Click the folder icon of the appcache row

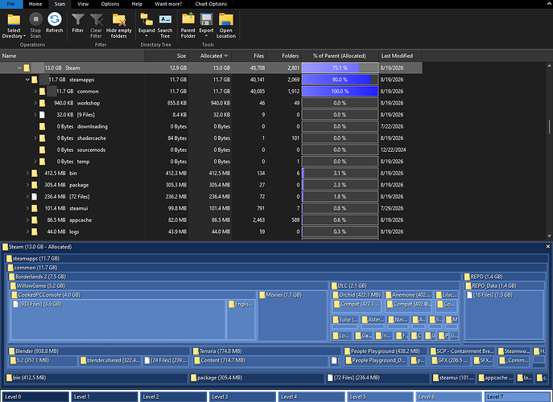[x=34, y=220]
